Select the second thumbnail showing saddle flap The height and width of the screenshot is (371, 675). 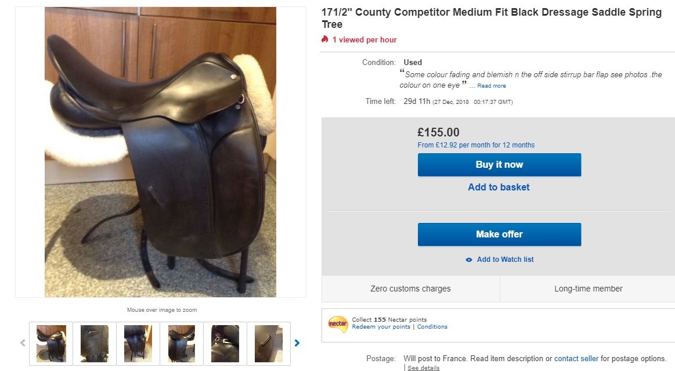coord(95,344)
